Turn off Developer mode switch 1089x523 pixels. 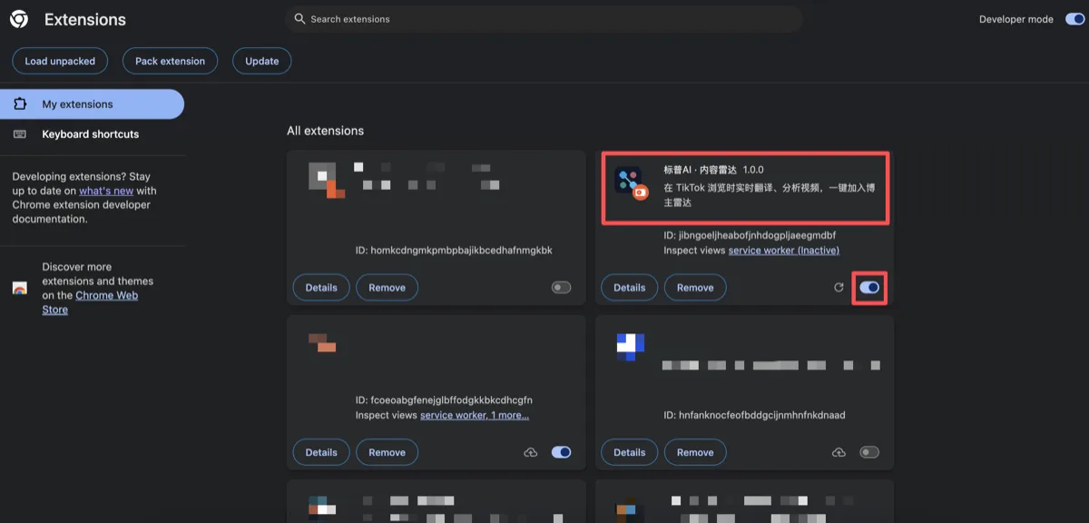(x=1074, y=19)
